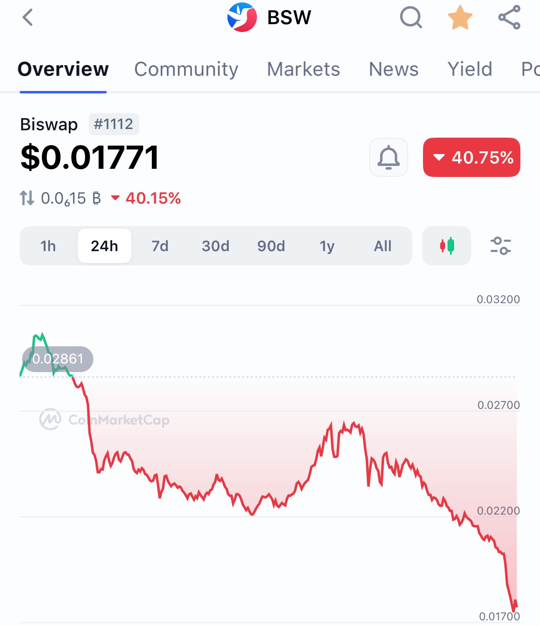Switch to candlestick chart view
540x626 pixels.
[447, 246]
